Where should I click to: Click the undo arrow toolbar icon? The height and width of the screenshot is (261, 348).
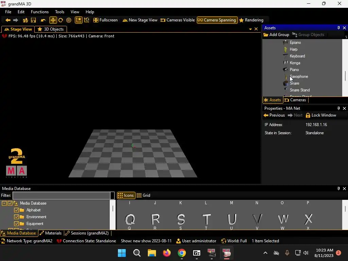(43, 20)
